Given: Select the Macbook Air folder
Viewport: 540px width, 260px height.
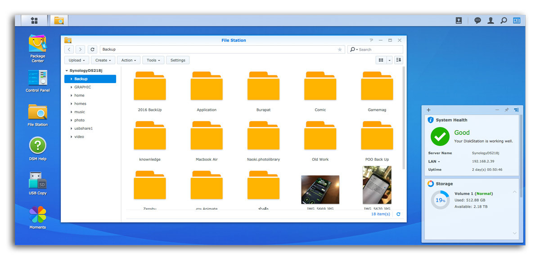Looking at the screenshot, I should point(207,141).
